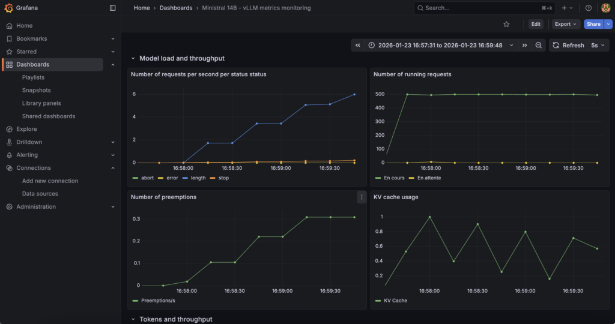Star this dashboard as favorite
Screen dimensions: 615x324
click(506, 24)
